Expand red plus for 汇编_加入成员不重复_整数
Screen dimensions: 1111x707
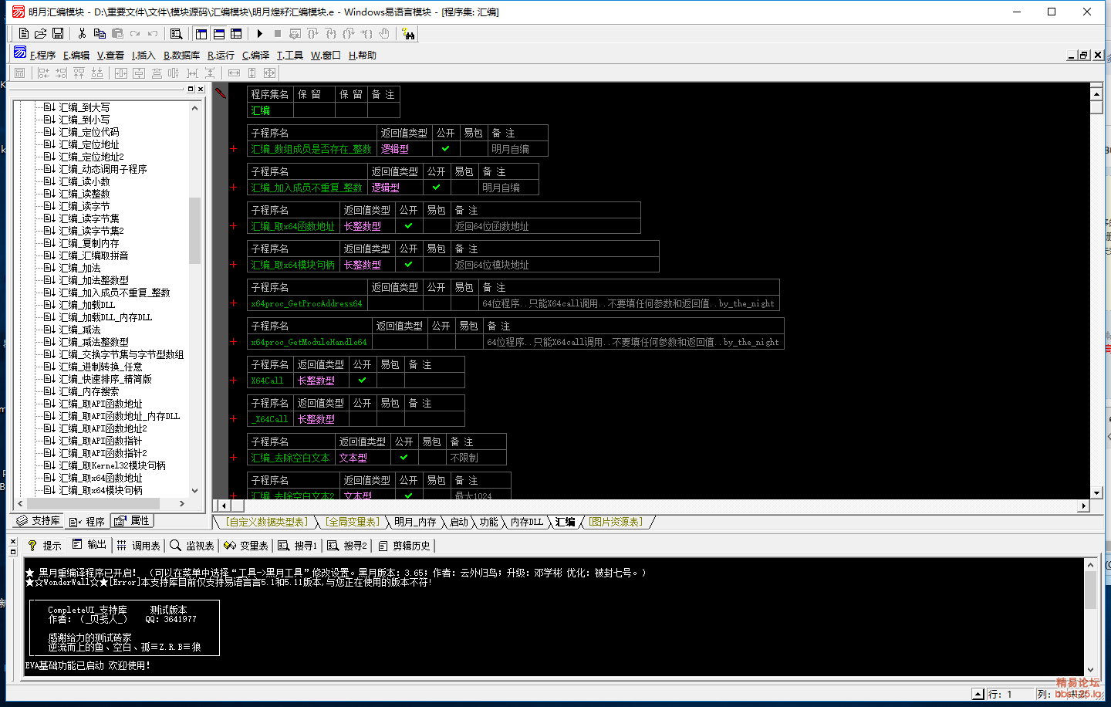(x=233, y=187)
